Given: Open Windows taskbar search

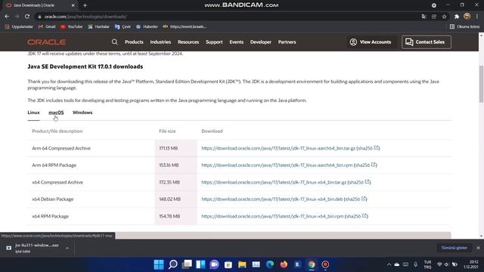Looking at the screenshot, I should [173, 264].
